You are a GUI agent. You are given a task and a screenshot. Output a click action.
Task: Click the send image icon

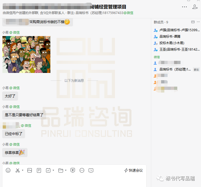click(x=30, y=170)
